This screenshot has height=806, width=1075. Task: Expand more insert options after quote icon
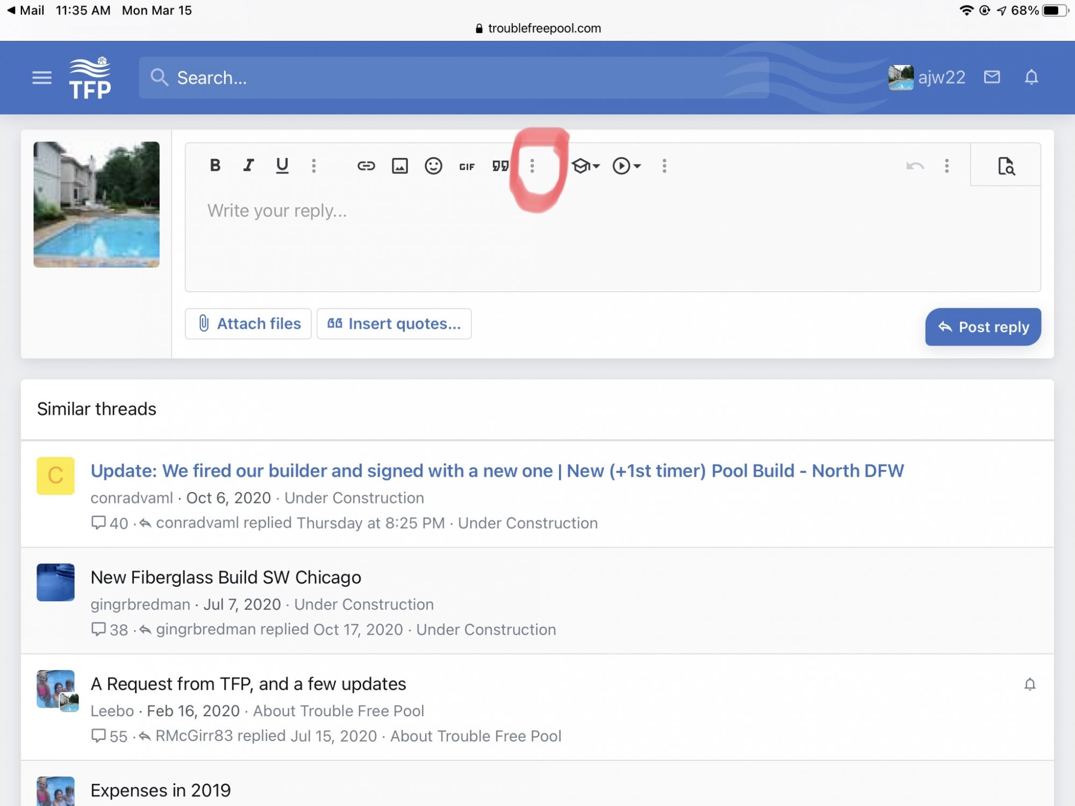(532, 165)
